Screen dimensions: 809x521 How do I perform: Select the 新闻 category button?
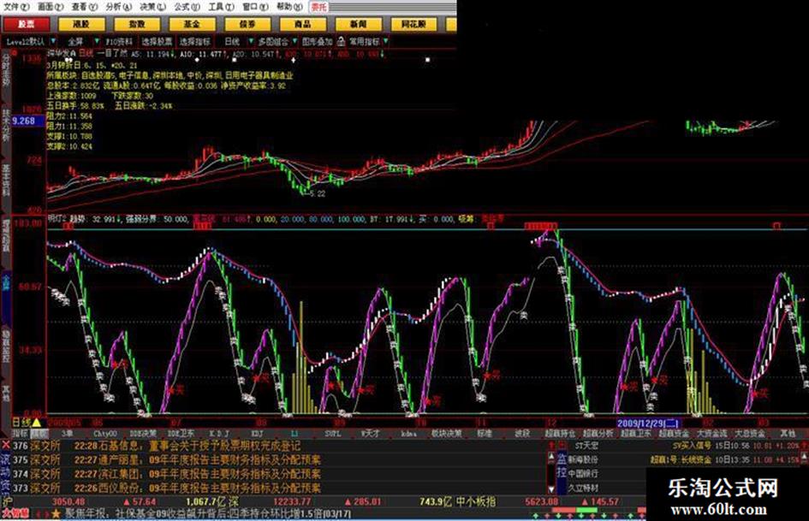358,24
